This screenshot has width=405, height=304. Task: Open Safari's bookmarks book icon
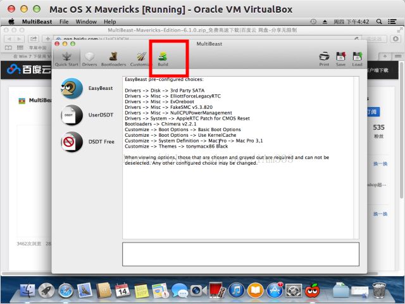[8, 48]
